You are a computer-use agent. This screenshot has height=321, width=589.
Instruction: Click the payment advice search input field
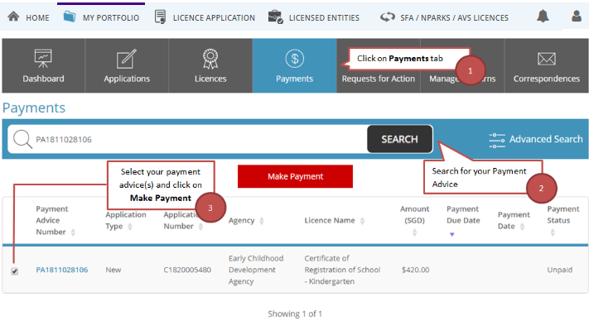click(188, 139)
